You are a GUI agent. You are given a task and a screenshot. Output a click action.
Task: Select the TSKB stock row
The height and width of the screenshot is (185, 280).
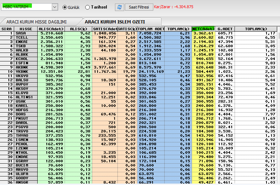coord(138,46)
